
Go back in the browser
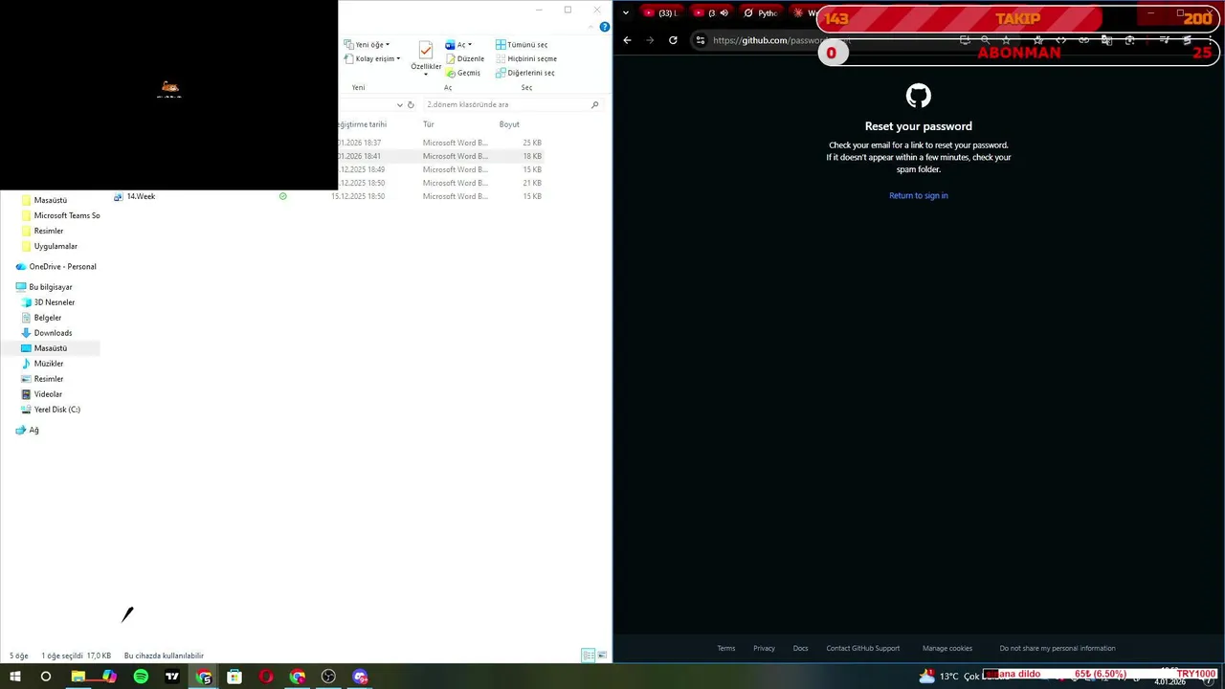click(x=627, y=40)
